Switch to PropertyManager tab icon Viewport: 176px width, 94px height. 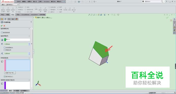click(x=5, y=19)
